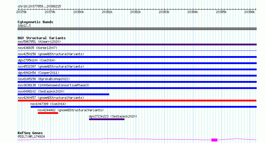Click the RefSeq Genes track heading
The height and width of the screenshot is (143, 265).
[x=30, y=133]
